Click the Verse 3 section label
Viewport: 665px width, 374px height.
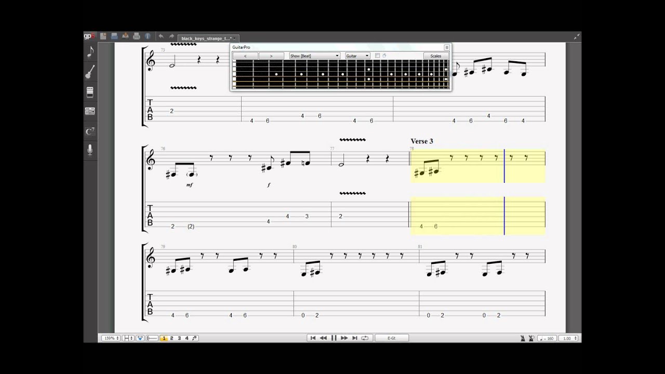tap(422, 141)
